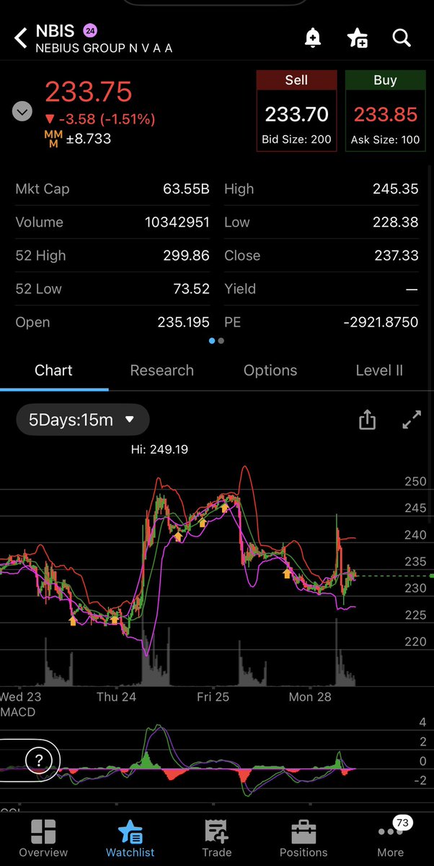The width and height of the screenshot is (434, 866).
Task: Tap the 52 Low value 73.52
Action: click(x=191, y=288)
